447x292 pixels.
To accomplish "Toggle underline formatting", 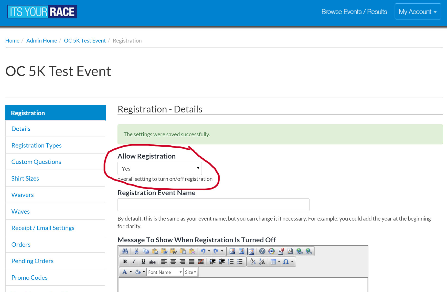I will (143, 262).
